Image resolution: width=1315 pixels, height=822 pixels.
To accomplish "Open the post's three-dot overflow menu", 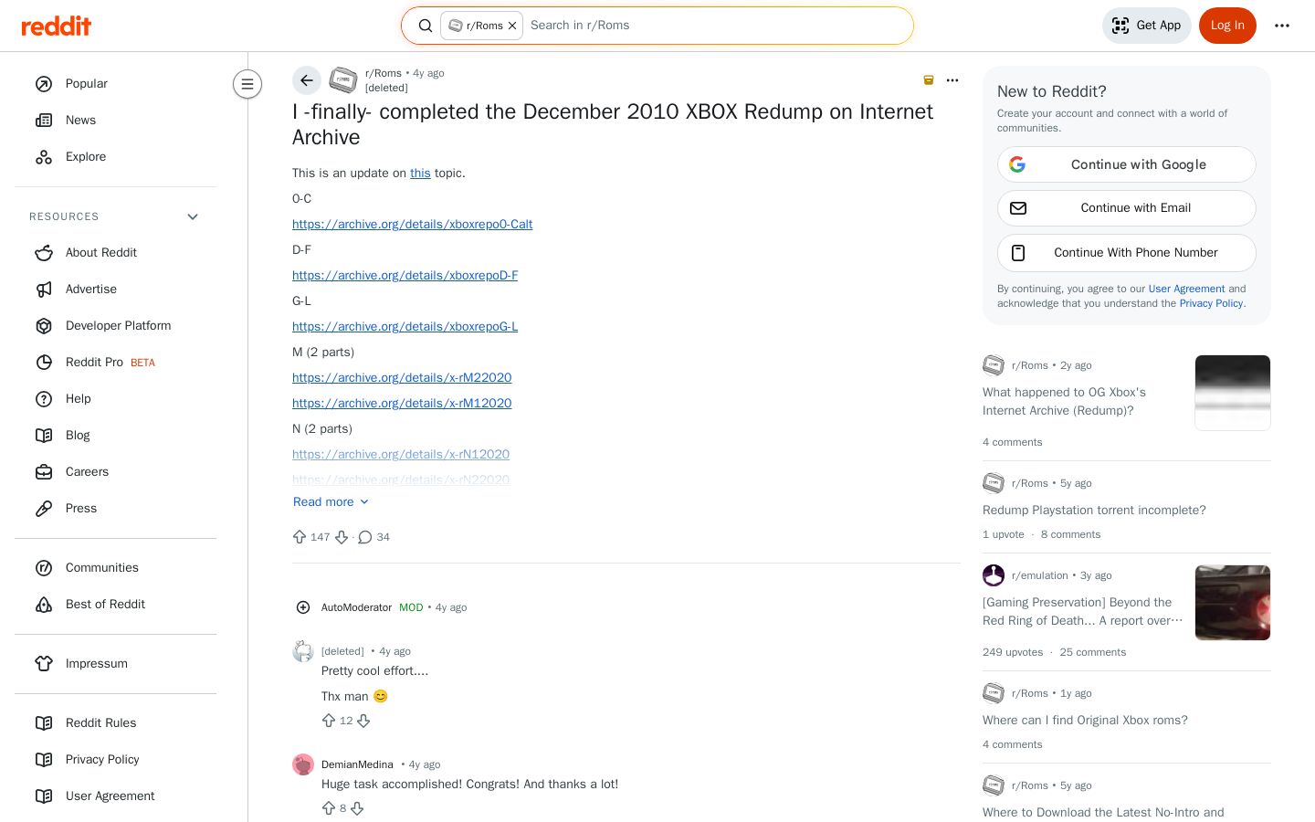I will pyautogui.click(x=952, y=80).
